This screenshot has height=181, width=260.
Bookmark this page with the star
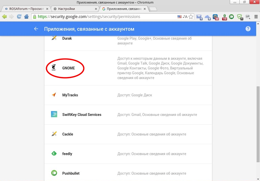pyautogui.click(x=191, y=17)
